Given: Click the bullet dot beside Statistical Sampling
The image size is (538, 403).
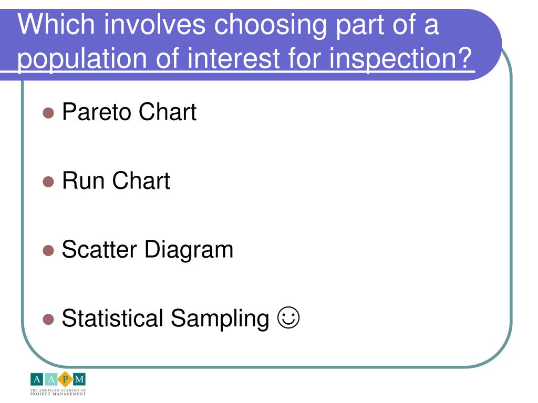Looking at the screenshot, I should tap(48, 320).
